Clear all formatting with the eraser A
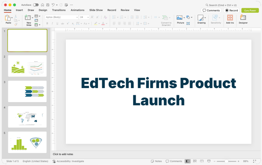This screenshot has height=165, width=262. pos(105,17)
